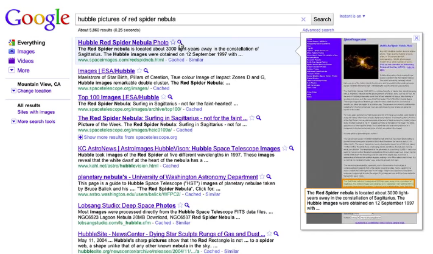Screen dimensions: 433x254
Task: Select Images search category
Action: pos(26,51)
